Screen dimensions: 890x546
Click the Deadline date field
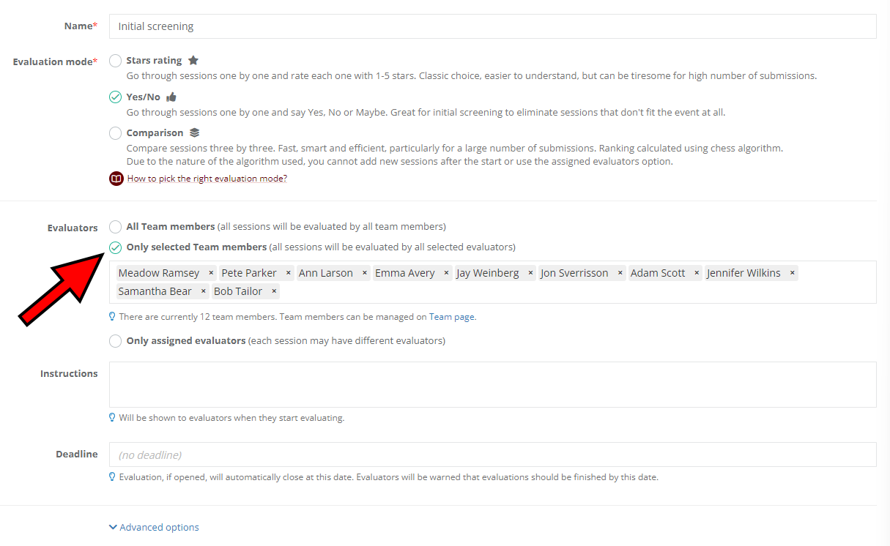(492, 455)
